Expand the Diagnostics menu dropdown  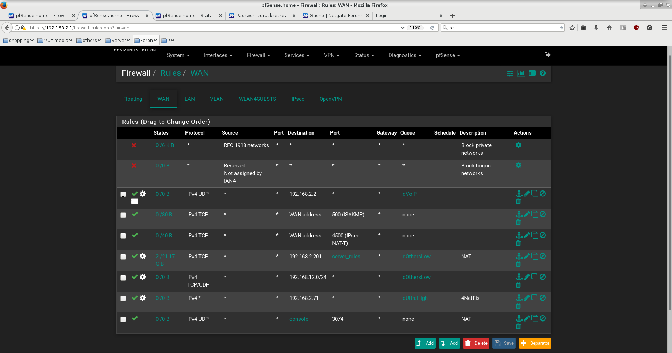405,55
